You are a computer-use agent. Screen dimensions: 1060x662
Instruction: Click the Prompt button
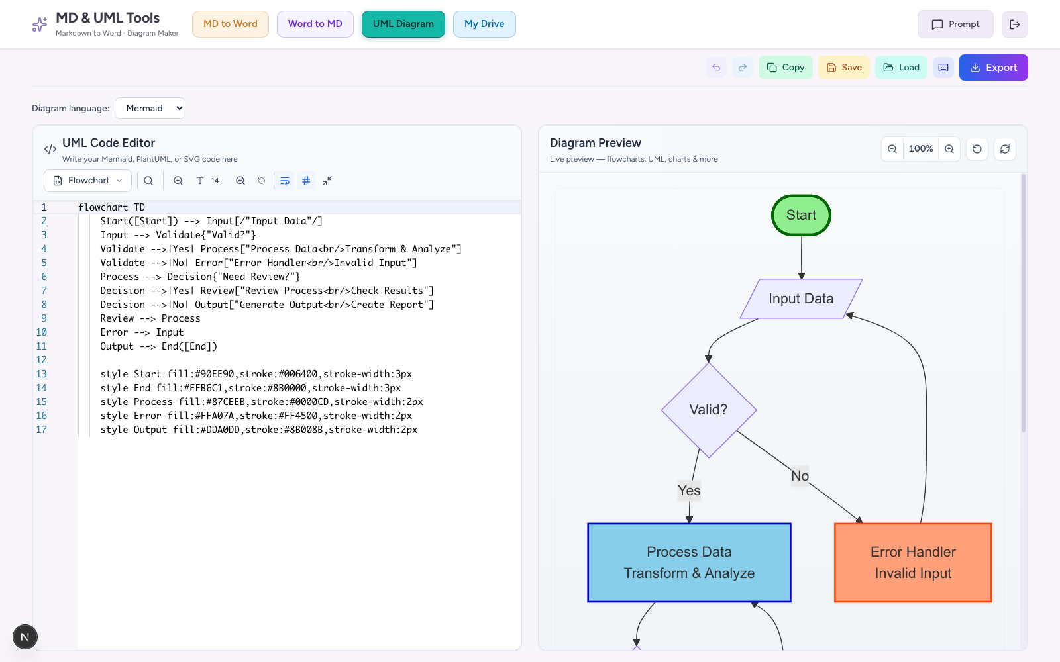coord(955,24)
